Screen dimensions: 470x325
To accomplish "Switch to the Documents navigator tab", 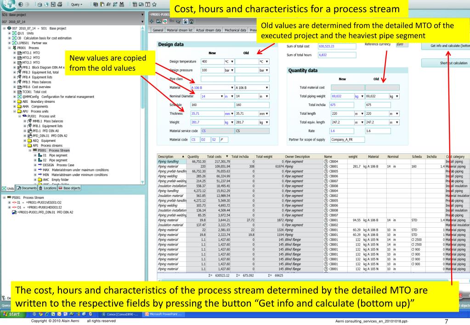I will pos(26,188).
